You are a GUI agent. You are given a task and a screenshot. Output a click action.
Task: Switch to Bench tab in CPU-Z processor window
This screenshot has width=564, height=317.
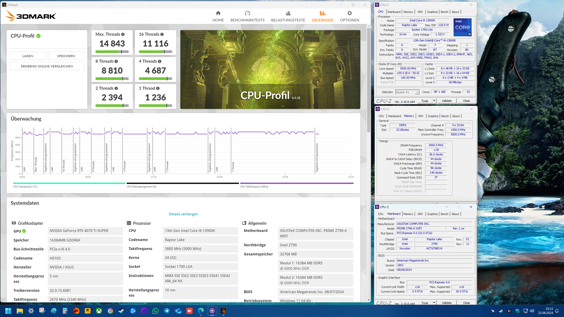coord(444,12)
